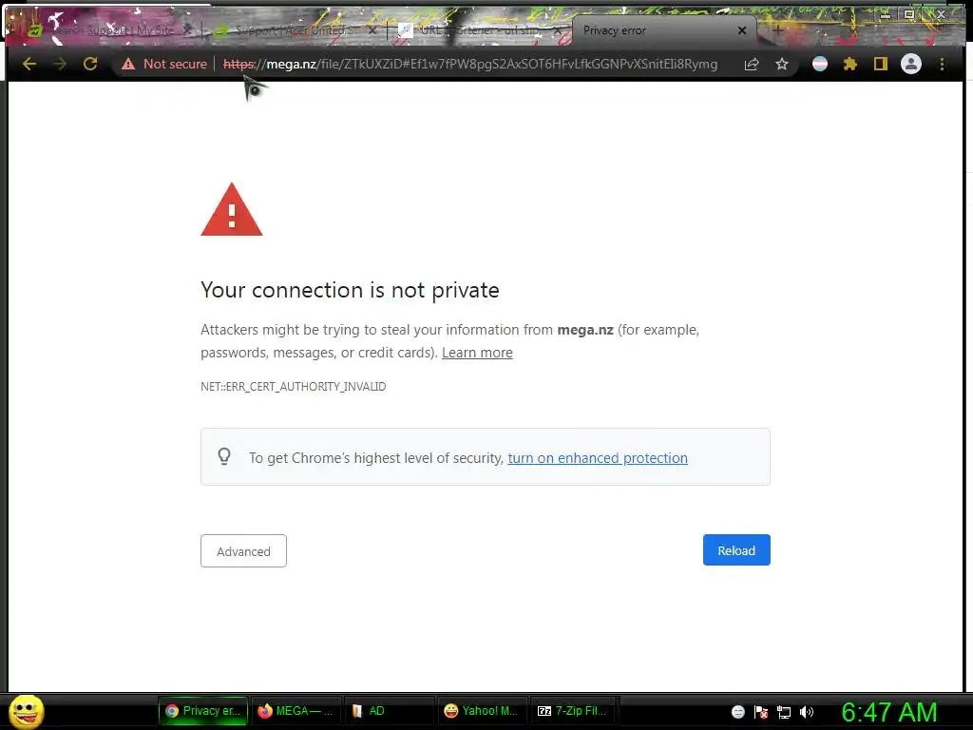Maximize the Chrome window
This screenshot has width=973, height=730.
pyautogui.click(x=909, y=14)
